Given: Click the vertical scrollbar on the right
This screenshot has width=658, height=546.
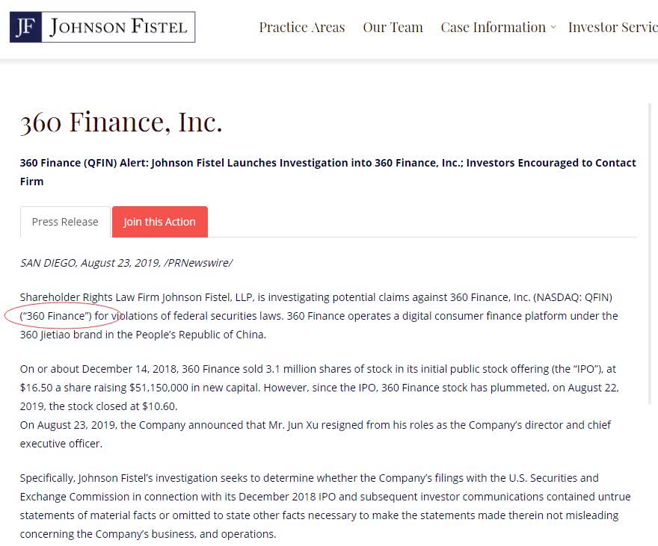Looking at the screenshot, I should (x=650, y=253).
